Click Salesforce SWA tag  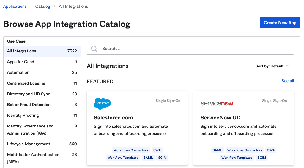[x=157, y=150]
